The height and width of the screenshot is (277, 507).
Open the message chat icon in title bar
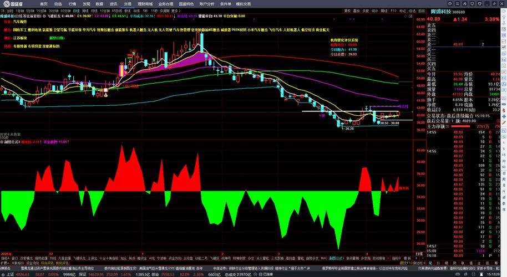coord(450,3)
